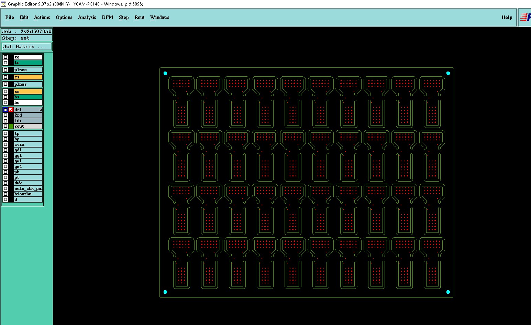The width and height of the screenshot is (531, 325).
Task: Select the to layer name
Action: tap(28, 57)
